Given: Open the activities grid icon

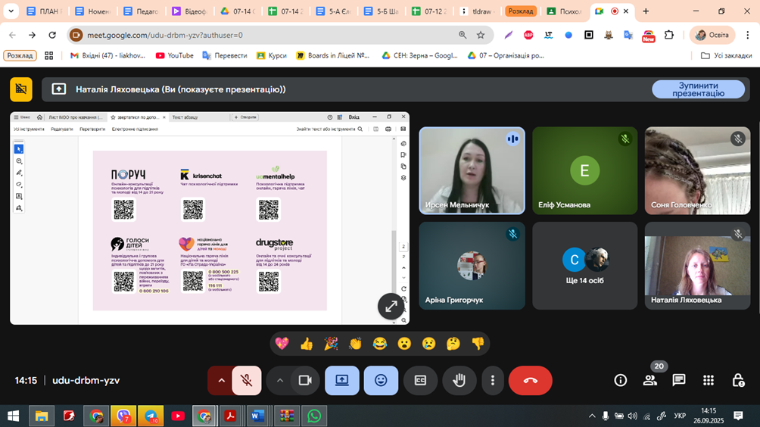Looking at the screenshot, I should [709, 380].
